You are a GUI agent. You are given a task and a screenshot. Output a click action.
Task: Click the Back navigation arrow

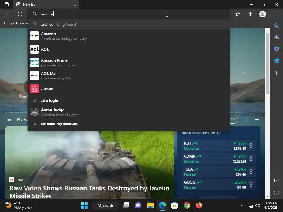pyautogui.click(x=7, y=14)
